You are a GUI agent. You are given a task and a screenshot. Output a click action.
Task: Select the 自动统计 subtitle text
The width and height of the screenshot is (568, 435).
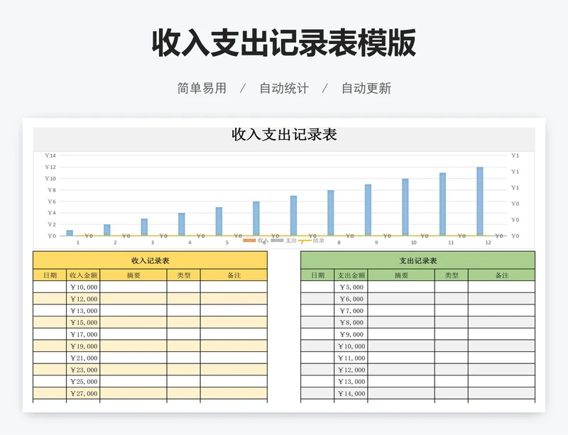(x=284, y=88)
